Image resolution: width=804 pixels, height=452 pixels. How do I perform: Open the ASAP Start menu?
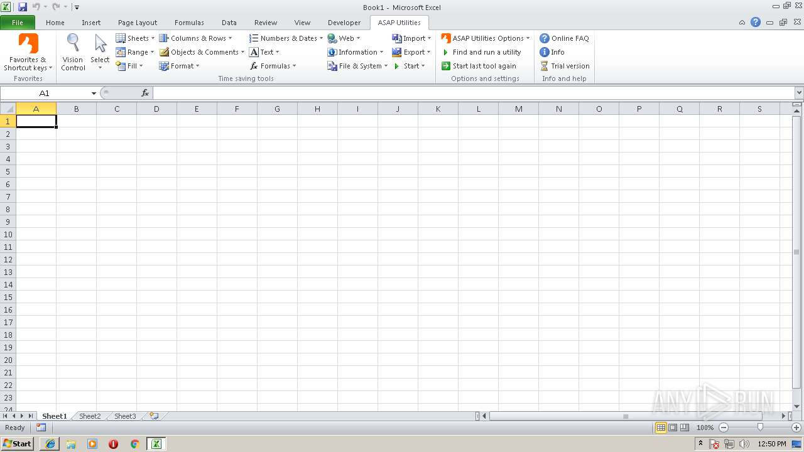[x=409, y=66]
